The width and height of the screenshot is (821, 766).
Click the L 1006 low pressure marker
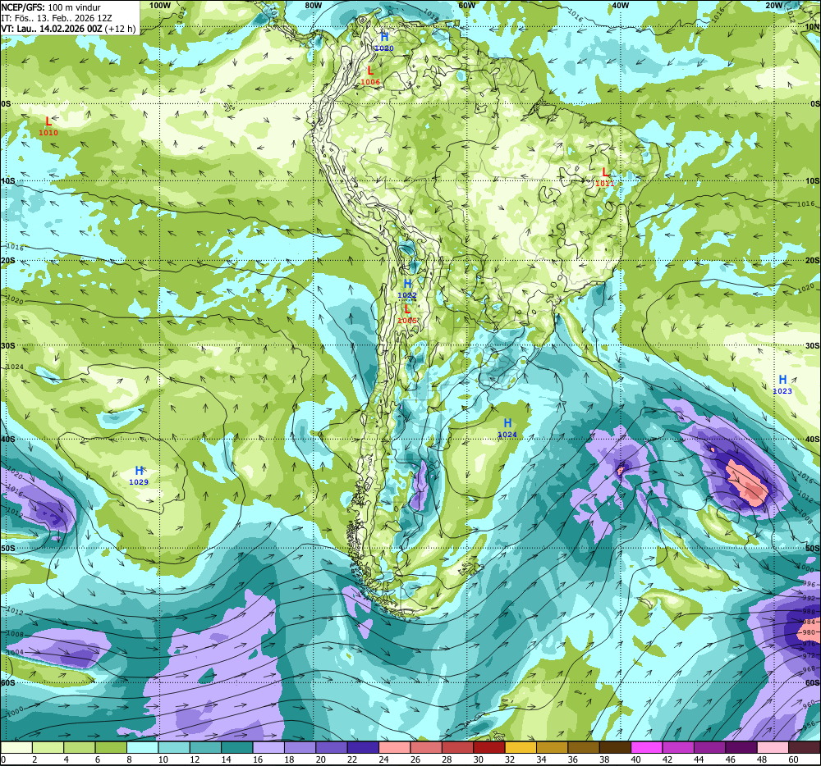click(370, 75)
